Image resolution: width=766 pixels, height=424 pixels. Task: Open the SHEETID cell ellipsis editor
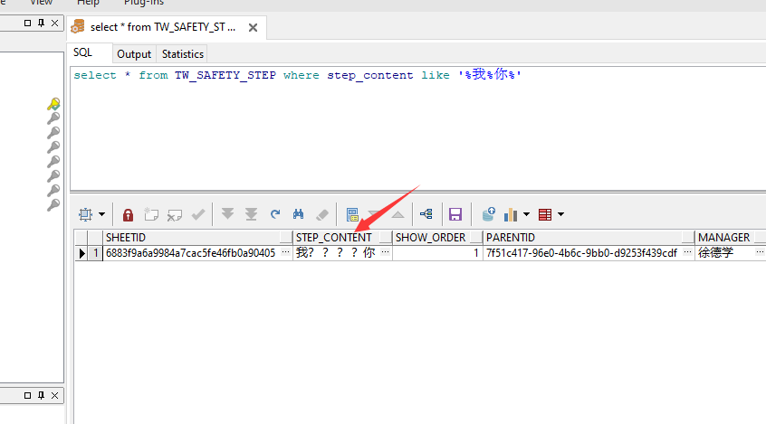pyautogui.click(x=286, y=253)
